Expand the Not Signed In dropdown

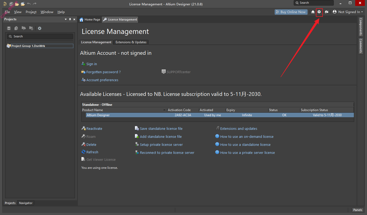pos(362,12)
